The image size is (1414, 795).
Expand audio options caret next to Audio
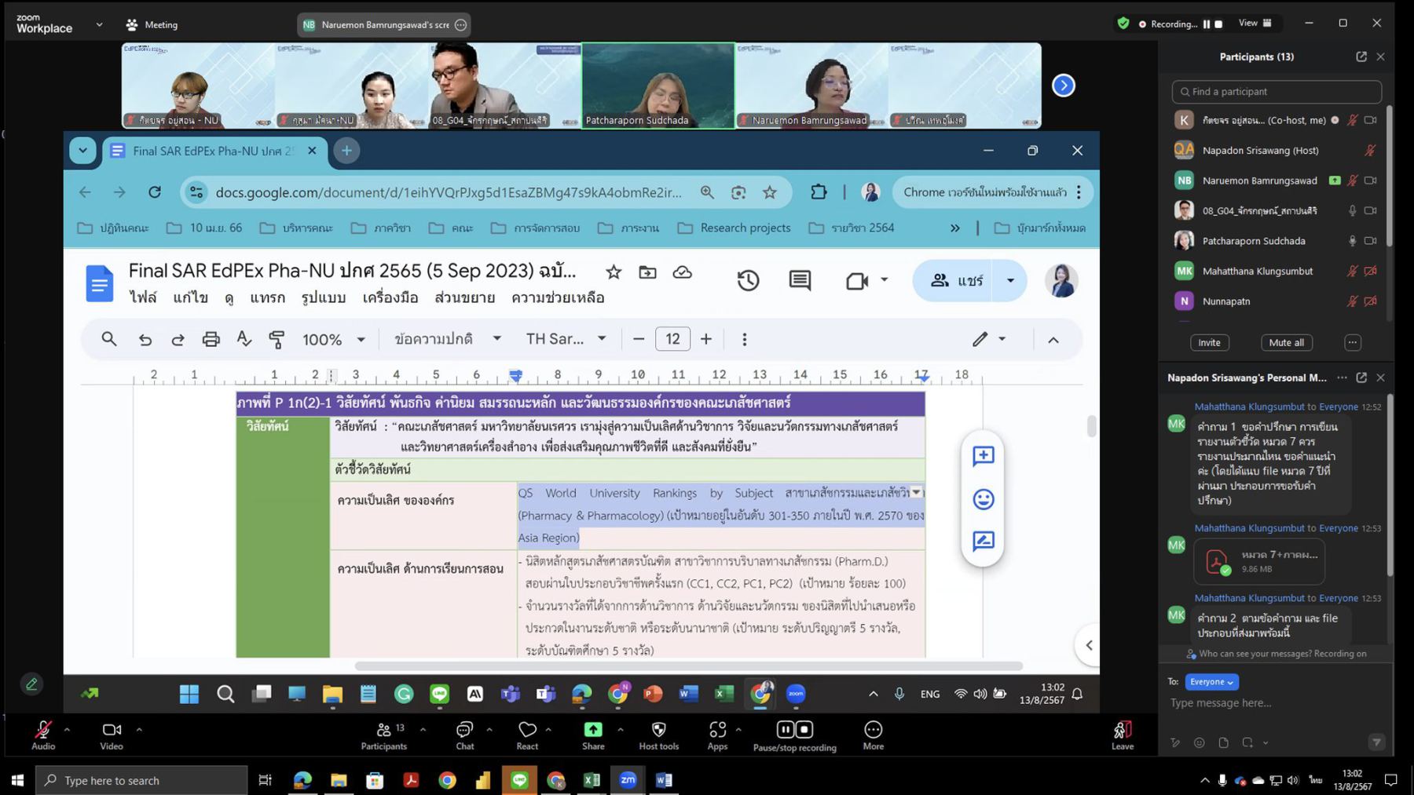(x=67, y=729)
